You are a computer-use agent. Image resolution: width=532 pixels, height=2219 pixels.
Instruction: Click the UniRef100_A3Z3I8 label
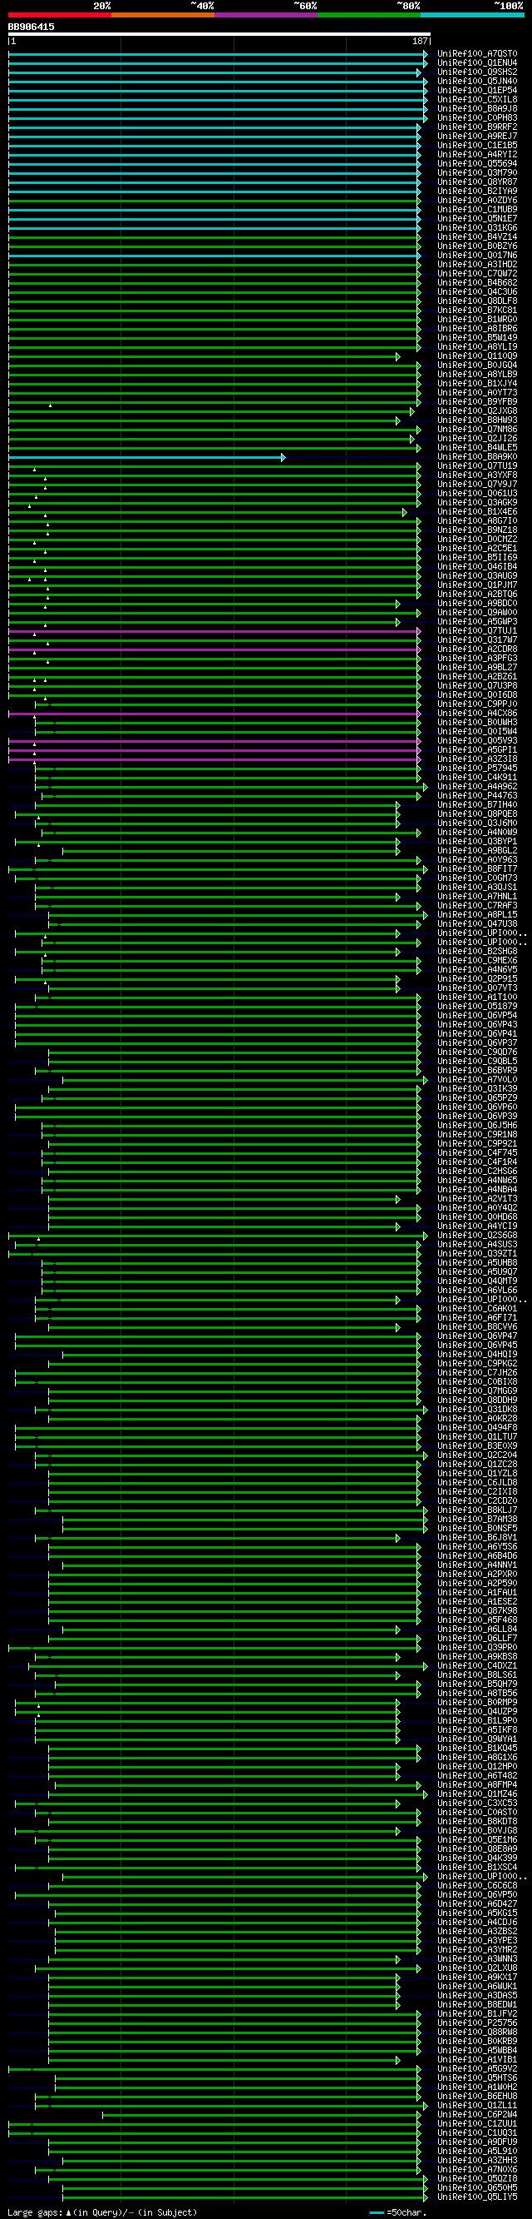477,759
